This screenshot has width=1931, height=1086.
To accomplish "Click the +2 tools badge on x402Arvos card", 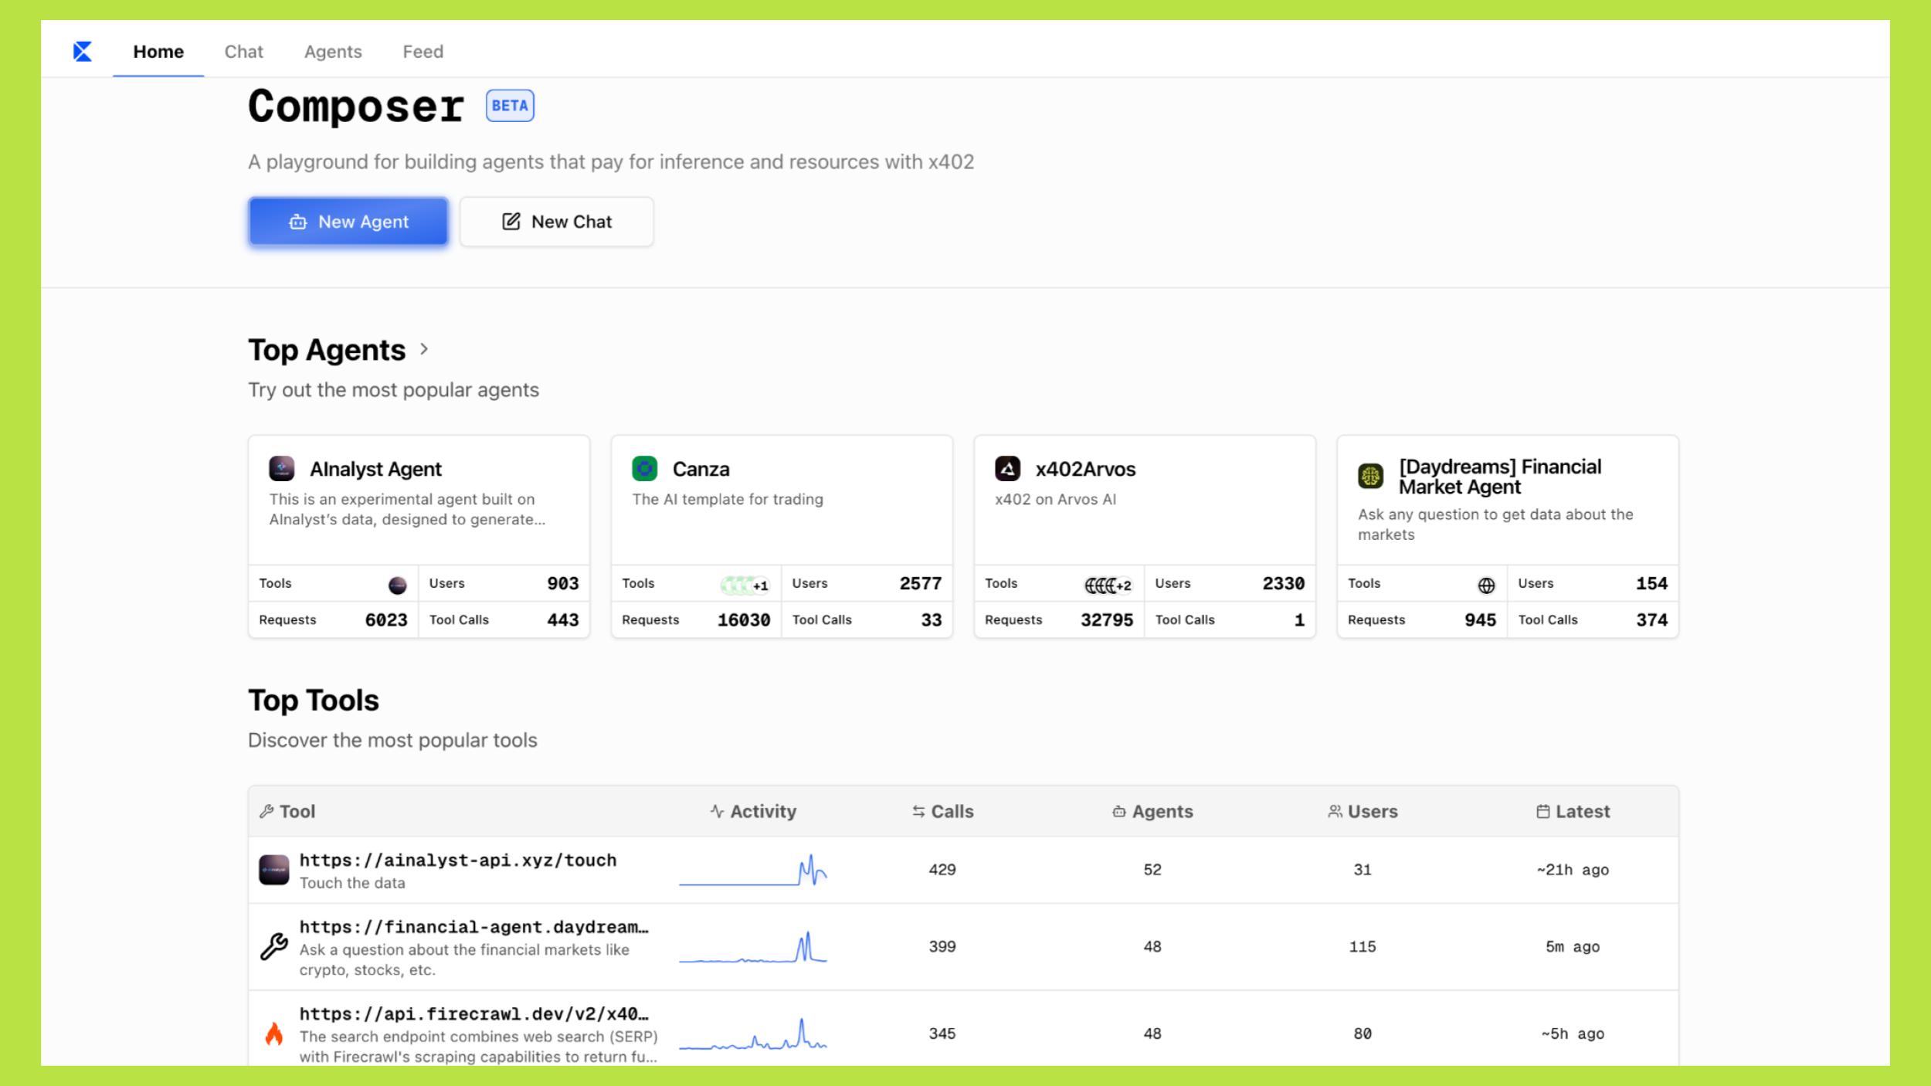I will point(1124,585).
